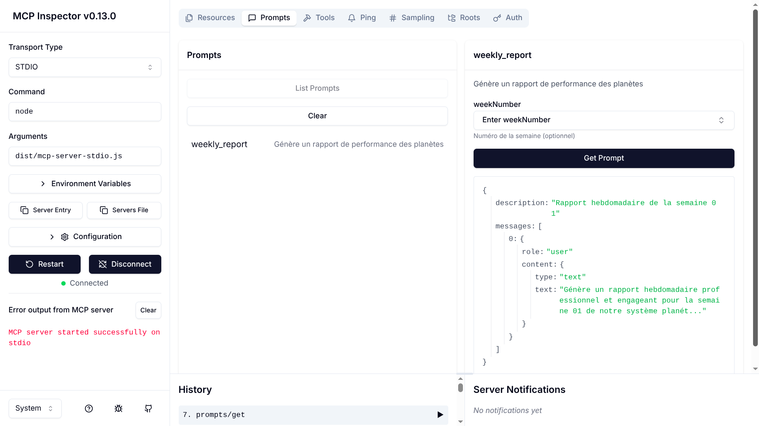The height and width of the screenshot is (426, 759).
Task: Switch to the Auth tab
Action: click(x=508, y=18)
